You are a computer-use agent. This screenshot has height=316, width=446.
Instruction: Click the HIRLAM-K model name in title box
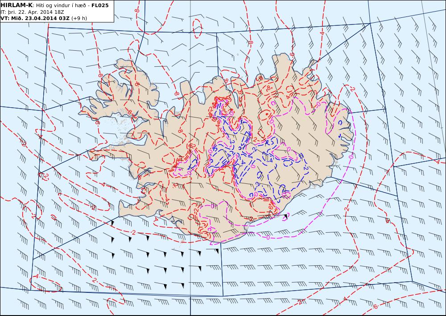point(17,5)
